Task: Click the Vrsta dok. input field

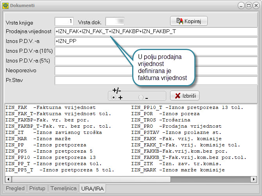Action: click(x=115, y=21)
